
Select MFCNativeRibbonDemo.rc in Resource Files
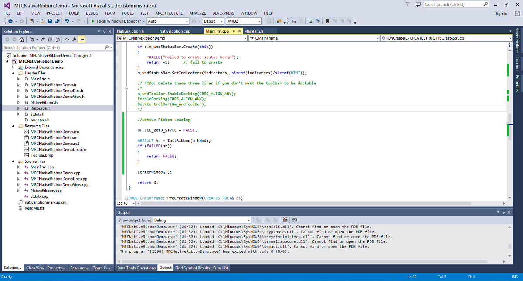pyautogui.click(x=54, y=137)
